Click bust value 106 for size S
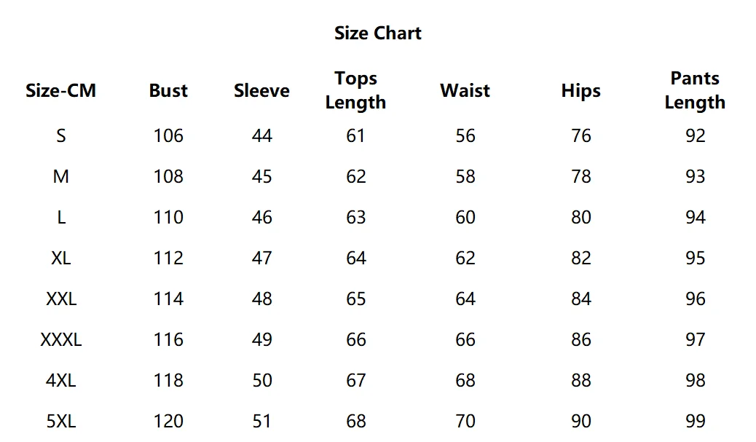 [168, 136]
